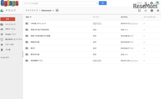Click date 2015/11/12 in the list

[x=125, y=23]
